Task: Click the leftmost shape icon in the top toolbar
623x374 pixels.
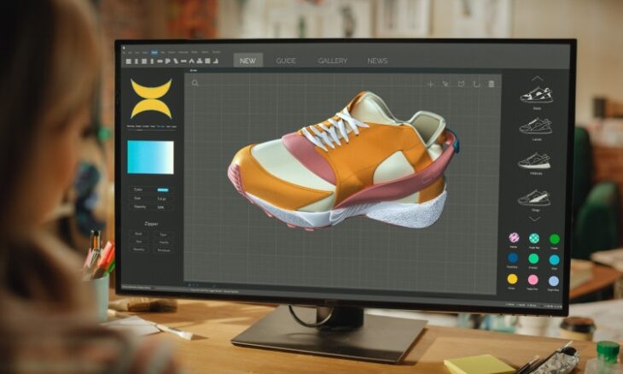Action: coord(128,61)
